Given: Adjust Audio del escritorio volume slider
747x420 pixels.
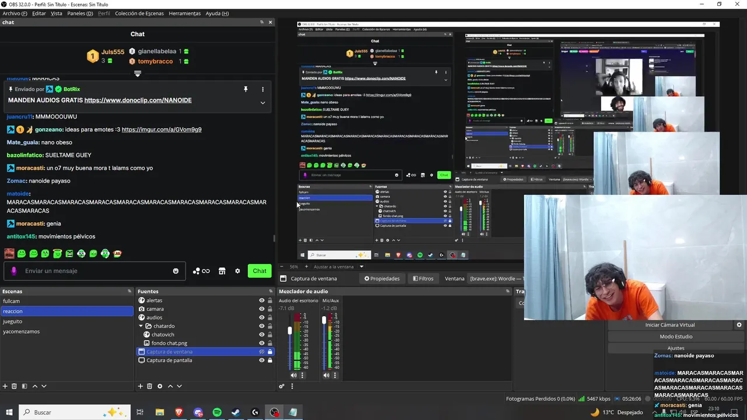Looking at the screenshot, I should pos(290,331).
